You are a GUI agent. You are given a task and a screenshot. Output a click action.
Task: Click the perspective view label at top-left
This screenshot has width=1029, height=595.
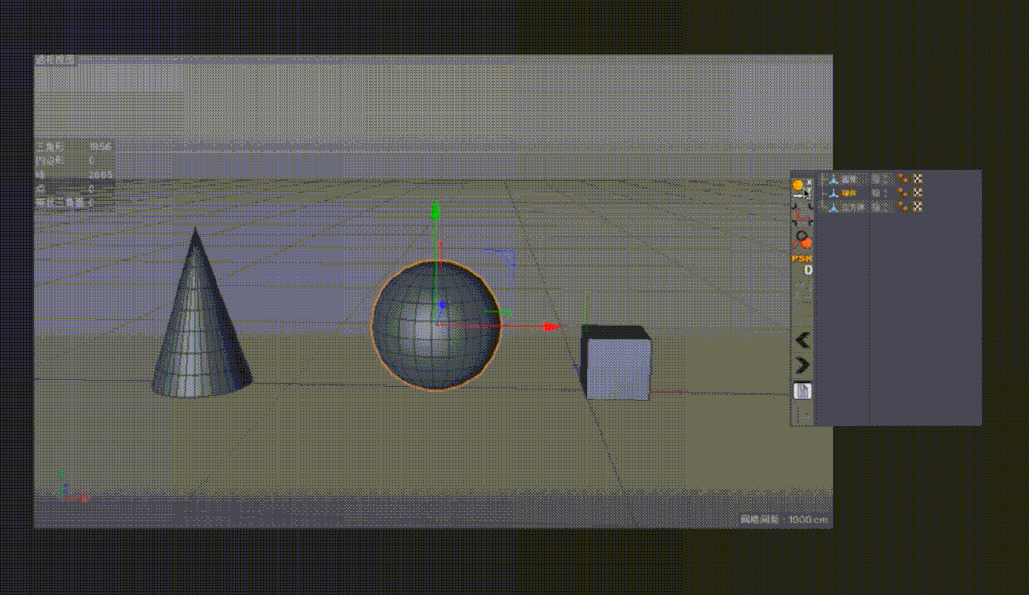(55, 60)
